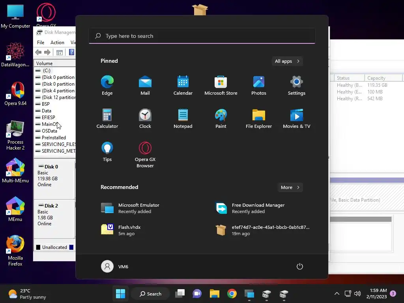This screenshot has height=303, width=404.
Task: Click the Windows Start button on taskbar
Action: 120,294
